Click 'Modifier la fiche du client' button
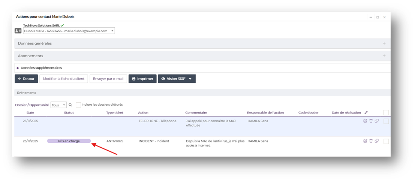The image size is (415, 181). 64,79
